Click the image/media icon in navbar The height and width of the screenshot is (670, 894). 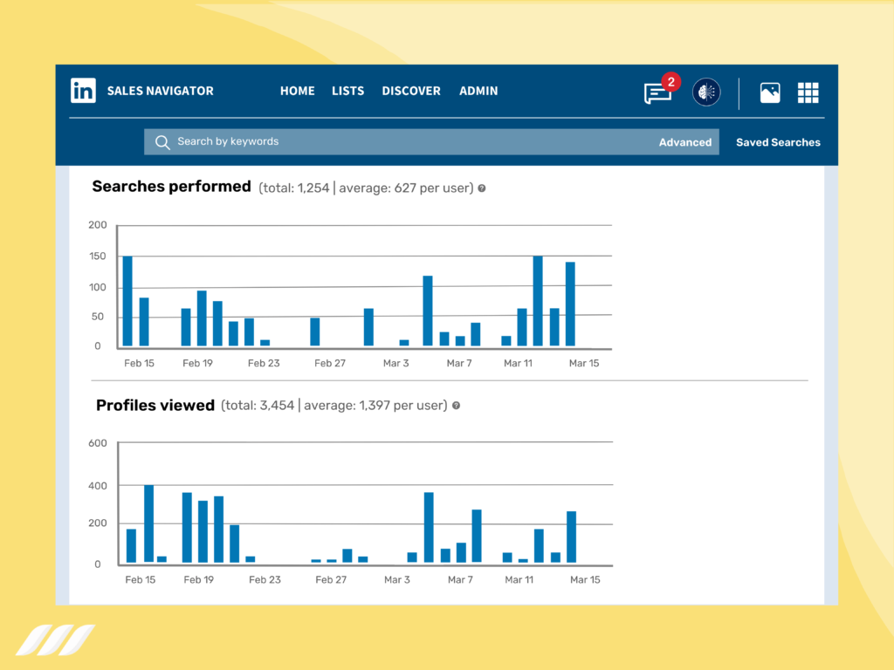[x=770, y=92]
